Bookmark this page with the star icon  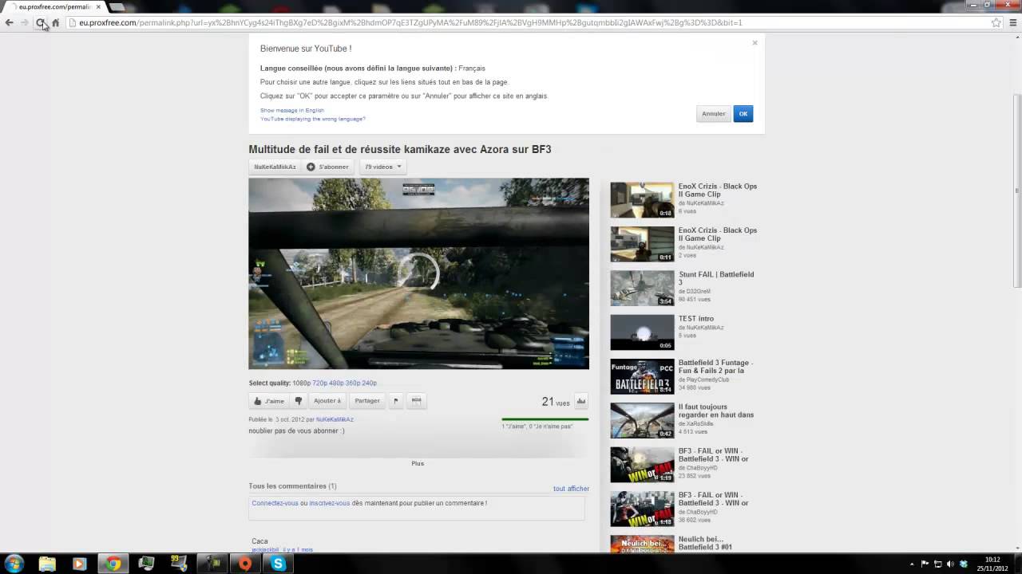(996, 22)
